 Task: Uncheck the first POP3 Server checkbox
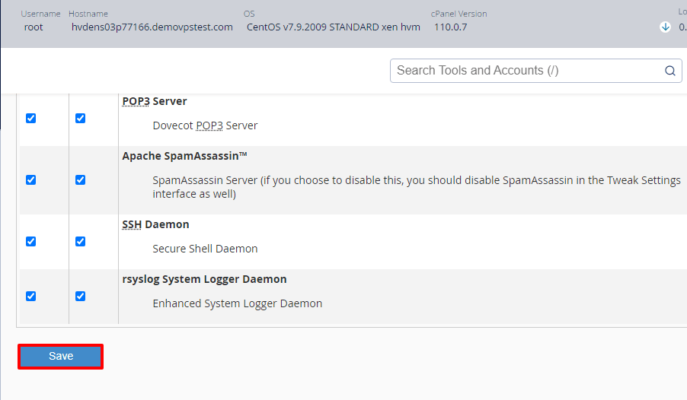pyautogui.click(x=30, y=118)
